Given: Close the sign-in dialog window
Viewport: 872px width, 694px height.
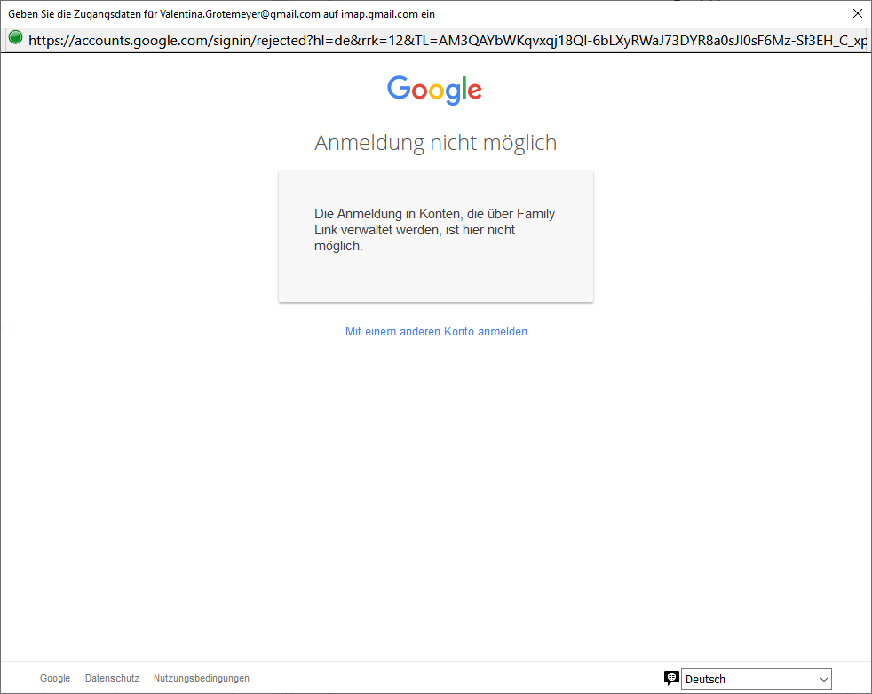Looking at the screenshot, I should (x=858, y=13).
